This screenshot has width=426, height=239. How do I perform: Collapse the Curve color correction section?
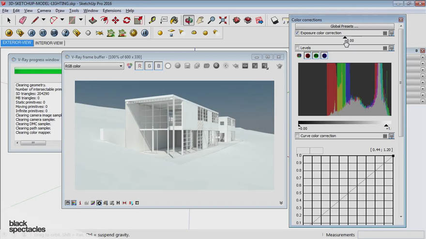(392, 136)
